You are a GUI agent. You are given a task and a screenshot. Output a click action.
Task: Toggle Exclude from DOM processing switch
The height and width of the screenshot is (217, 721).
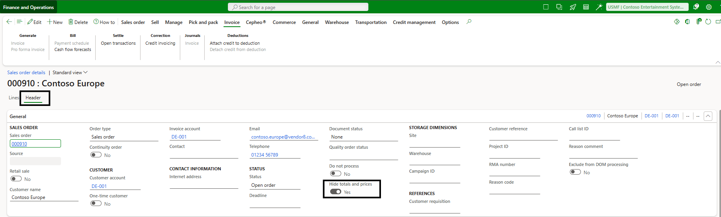pos(575,172)
